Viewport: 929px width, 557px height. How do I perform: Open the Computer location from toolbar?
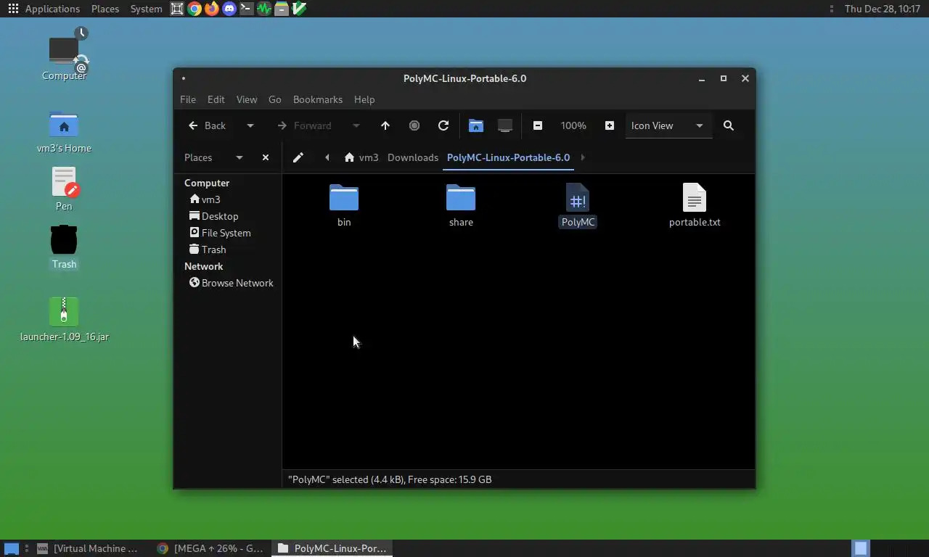[505, 125]
